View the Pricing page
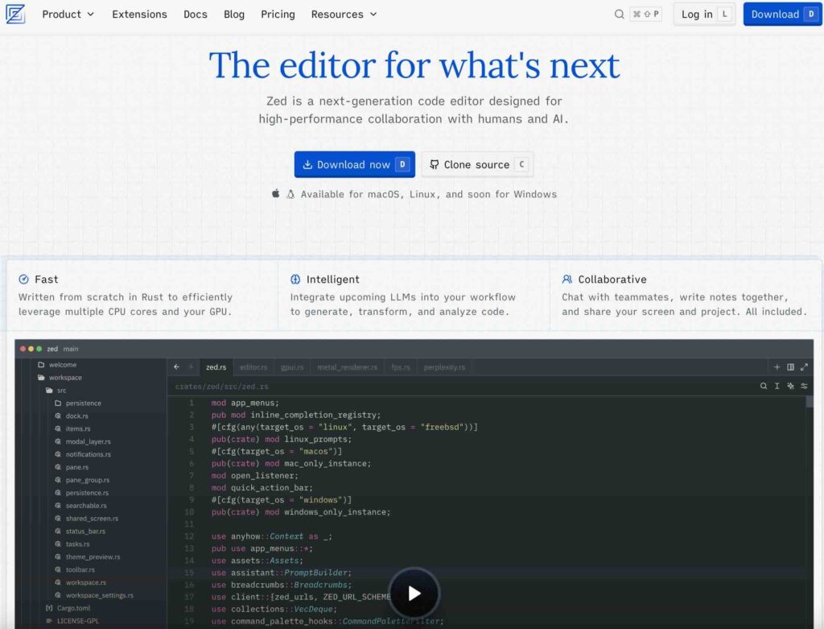This screenshot has height=629, width=824. 278,14
